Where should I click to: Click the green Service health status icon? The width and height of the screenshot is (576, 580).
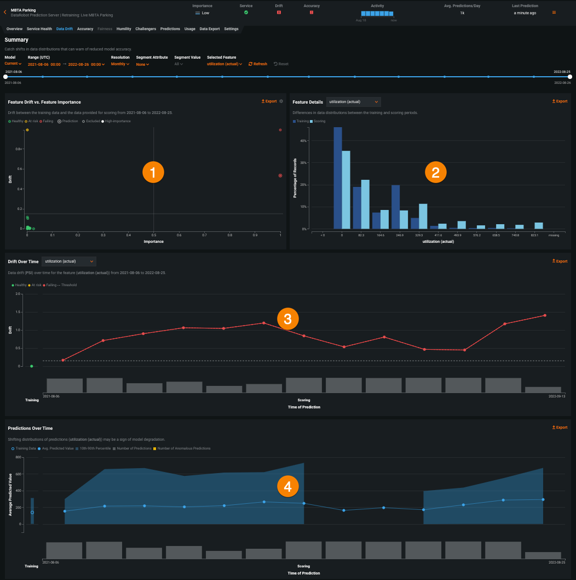(x=246, y=12)
